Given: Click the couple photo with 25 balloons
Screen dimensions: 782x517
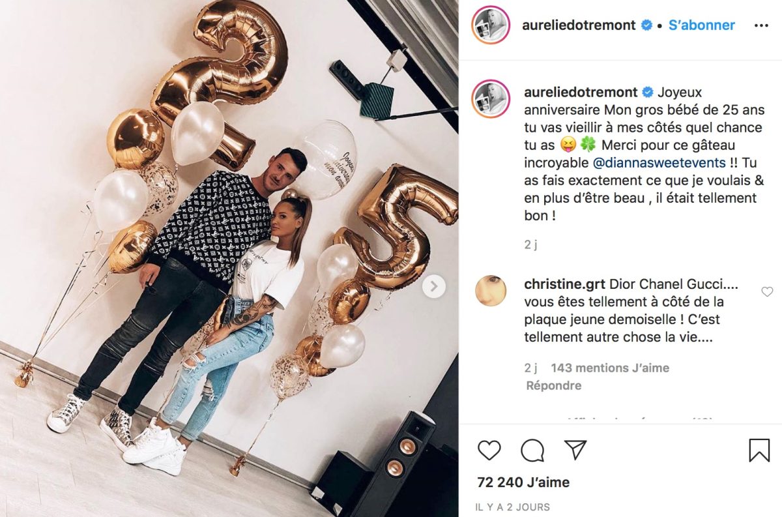Looking at the screenshot, I should 229,258.
